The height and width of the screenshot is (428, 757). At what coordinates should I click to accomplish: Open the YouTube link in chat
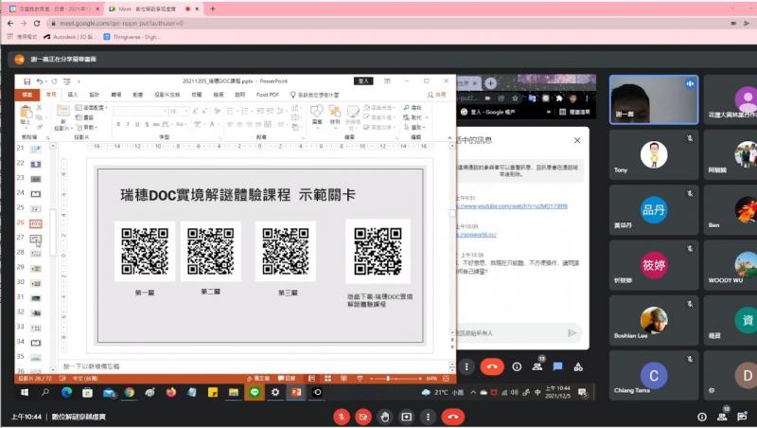pos(513,205)
